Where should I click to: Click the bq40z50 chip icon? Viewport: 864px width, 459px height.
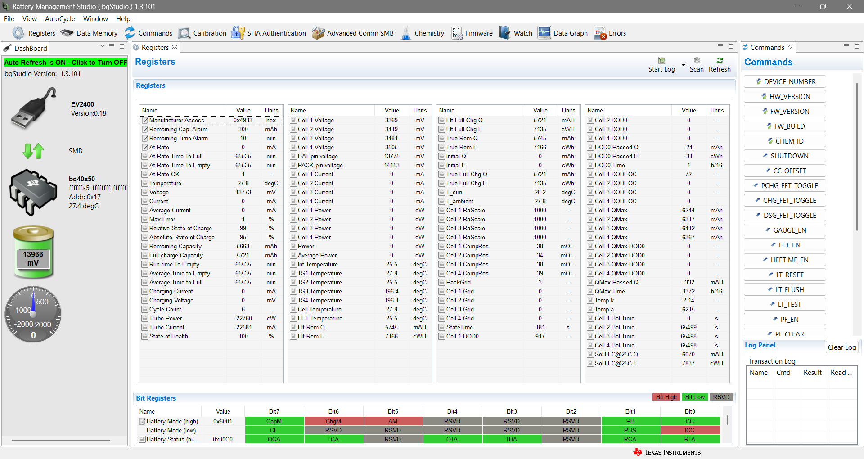coord(33,193)
